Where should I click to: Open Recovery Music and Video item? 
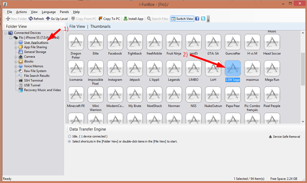42,90
